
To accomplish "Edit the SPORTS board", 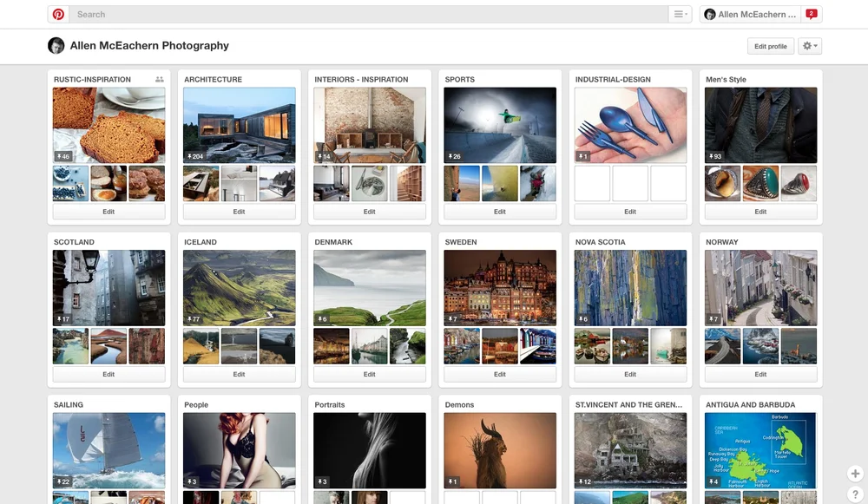I will point(500,212).
